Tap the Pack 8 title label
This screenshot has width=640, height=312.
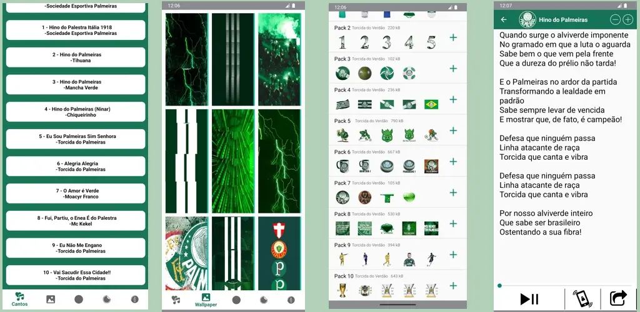342,214
